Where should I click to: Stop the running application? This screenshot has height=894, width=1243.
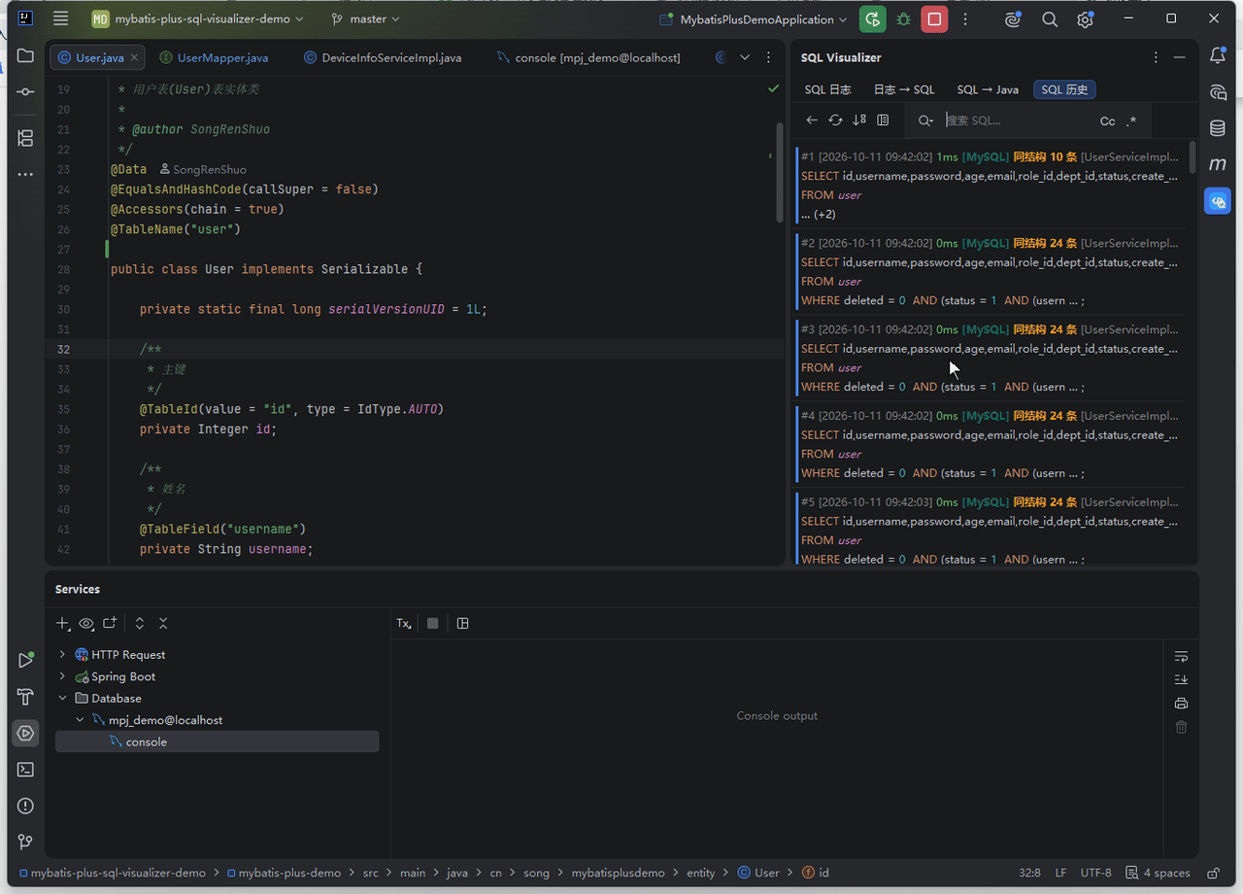[x=935, y=18]
